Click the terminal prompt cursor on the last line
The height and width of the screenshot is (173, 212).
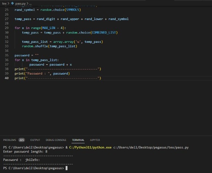[66, 168]
